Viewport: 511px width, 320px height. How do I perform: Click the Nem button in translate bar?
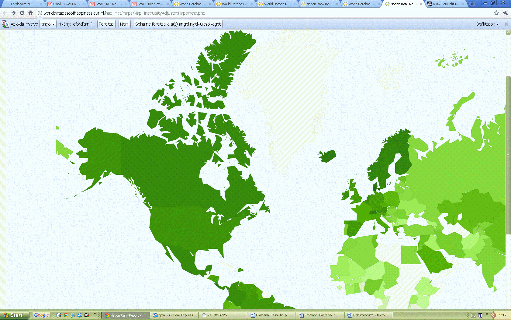point(124,24)
